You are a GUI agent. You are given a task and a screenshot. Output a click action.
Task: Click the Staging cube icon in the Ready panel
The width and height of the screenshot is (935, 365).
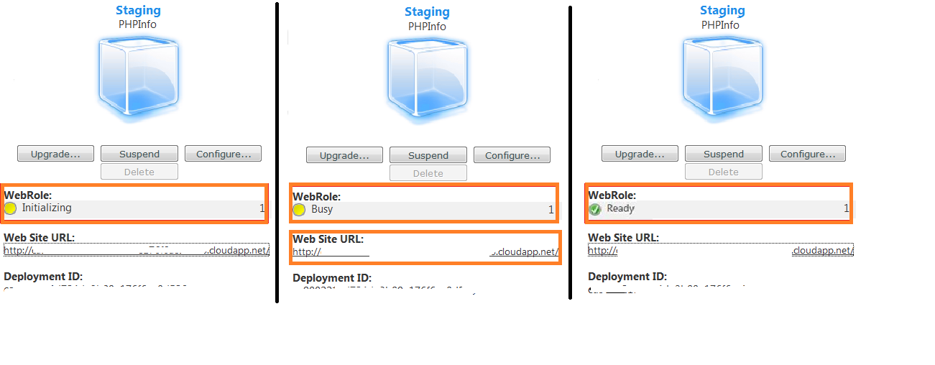pos(723,78)
